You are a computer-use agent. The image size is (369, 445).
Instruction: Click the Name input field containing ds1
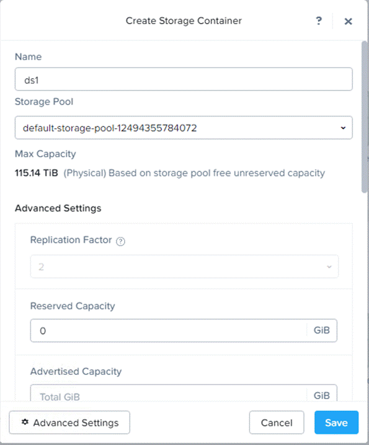tap(184, 79)
